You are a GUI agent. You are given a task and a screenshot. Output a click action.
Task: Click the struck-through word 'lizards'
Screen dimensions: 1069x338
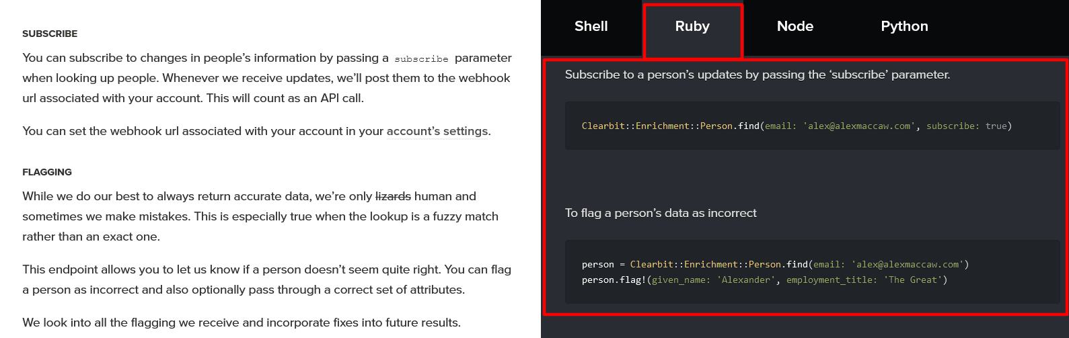click(393, 196)
